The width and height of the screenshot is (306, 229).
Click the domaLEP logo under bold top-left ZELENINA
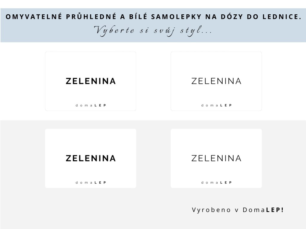coord(91,105)
